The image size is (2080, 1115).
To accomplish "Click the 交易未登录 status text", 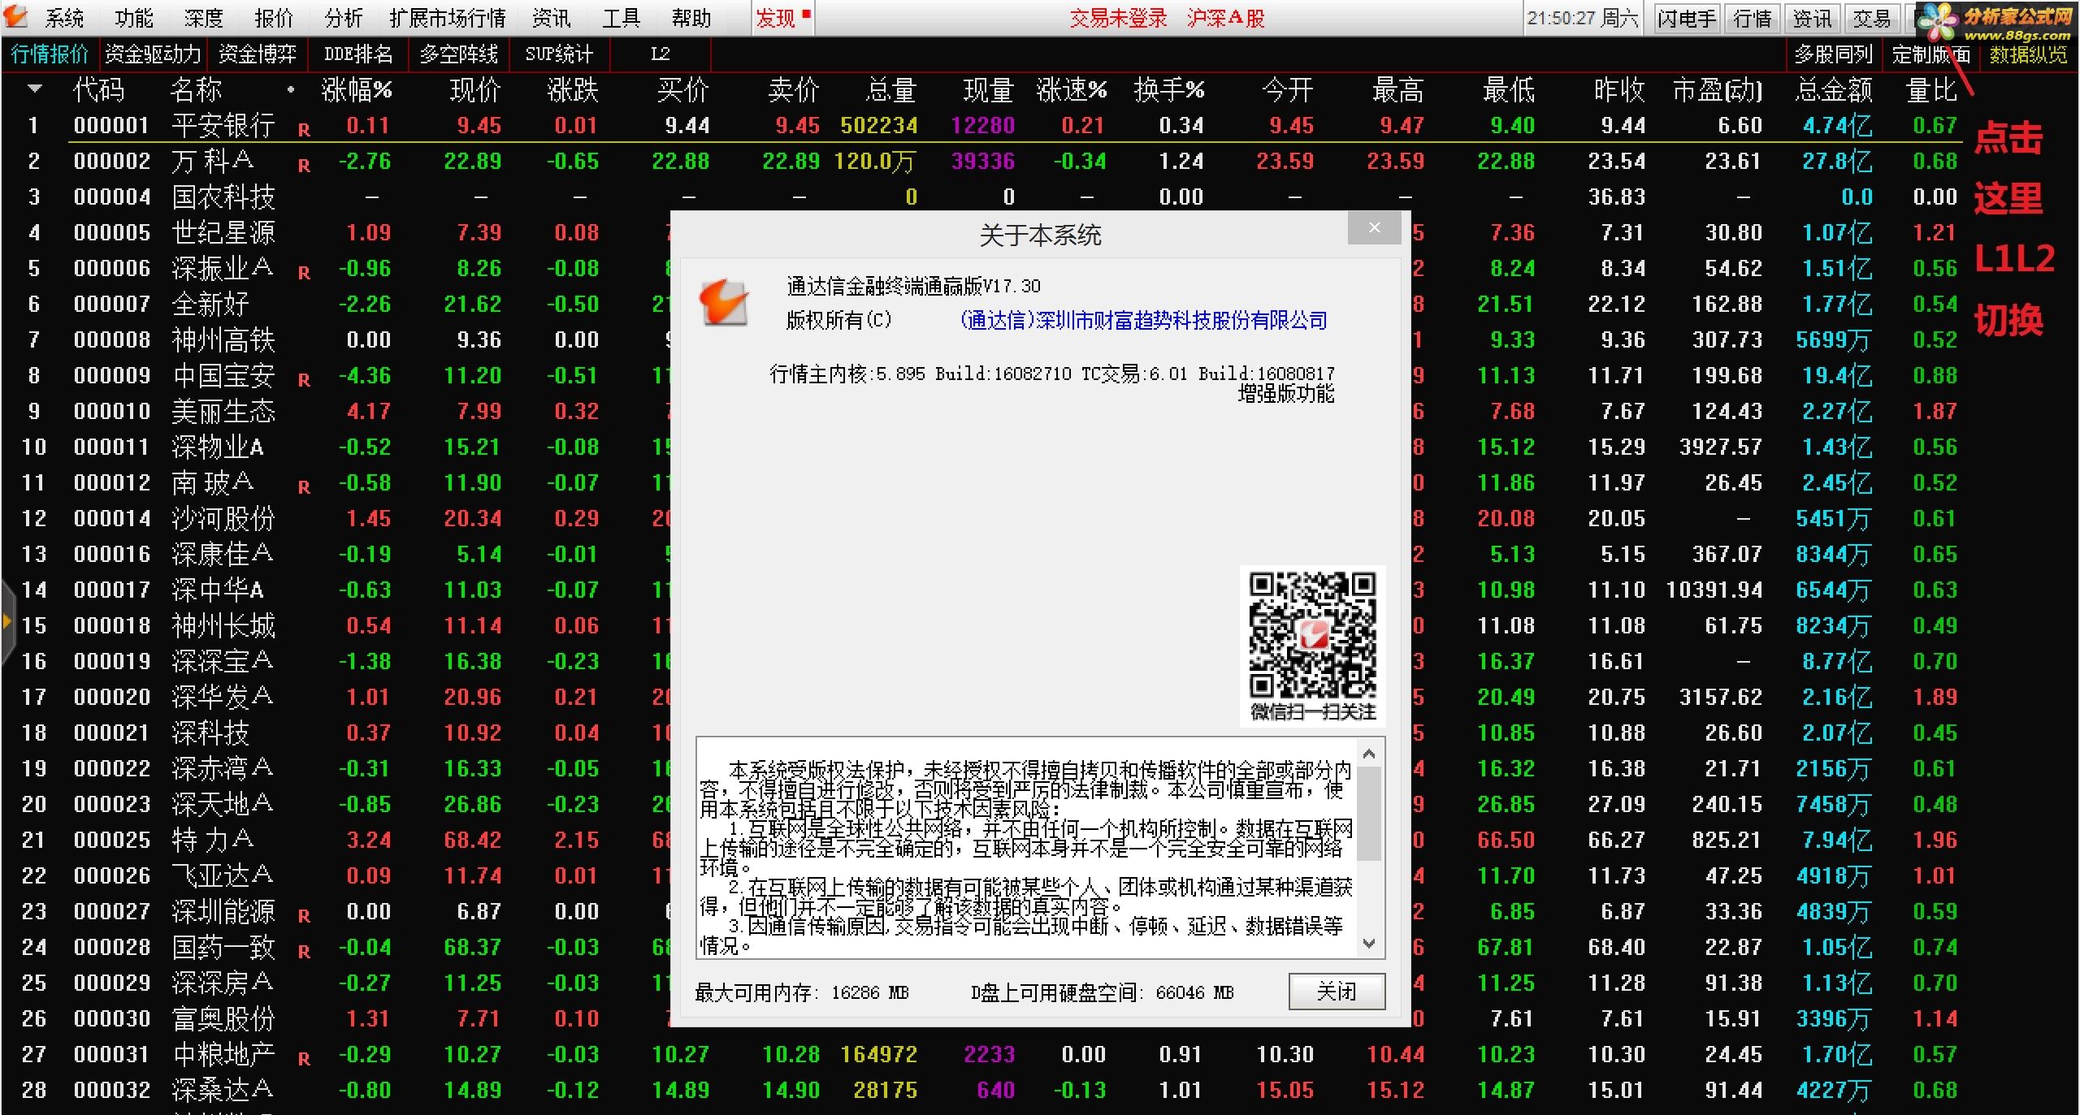I will 1118,18.
